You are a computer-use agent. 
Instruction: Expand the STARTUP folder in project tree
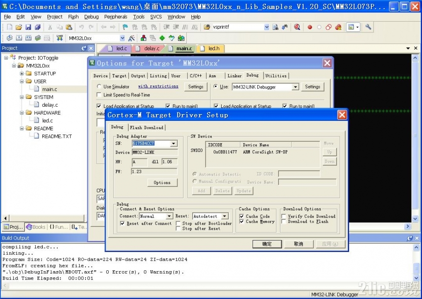point(22,74)
